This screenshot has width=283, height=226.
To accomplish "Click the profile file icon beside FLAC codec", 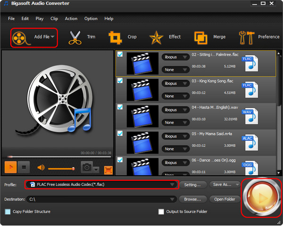I will coord(33,185).
